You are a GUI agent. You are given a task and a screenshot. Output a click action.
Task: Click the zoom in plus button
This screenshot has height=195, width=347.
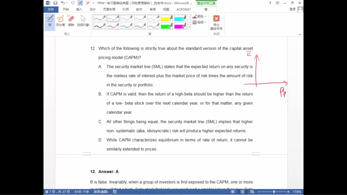(x=288, y=192)
